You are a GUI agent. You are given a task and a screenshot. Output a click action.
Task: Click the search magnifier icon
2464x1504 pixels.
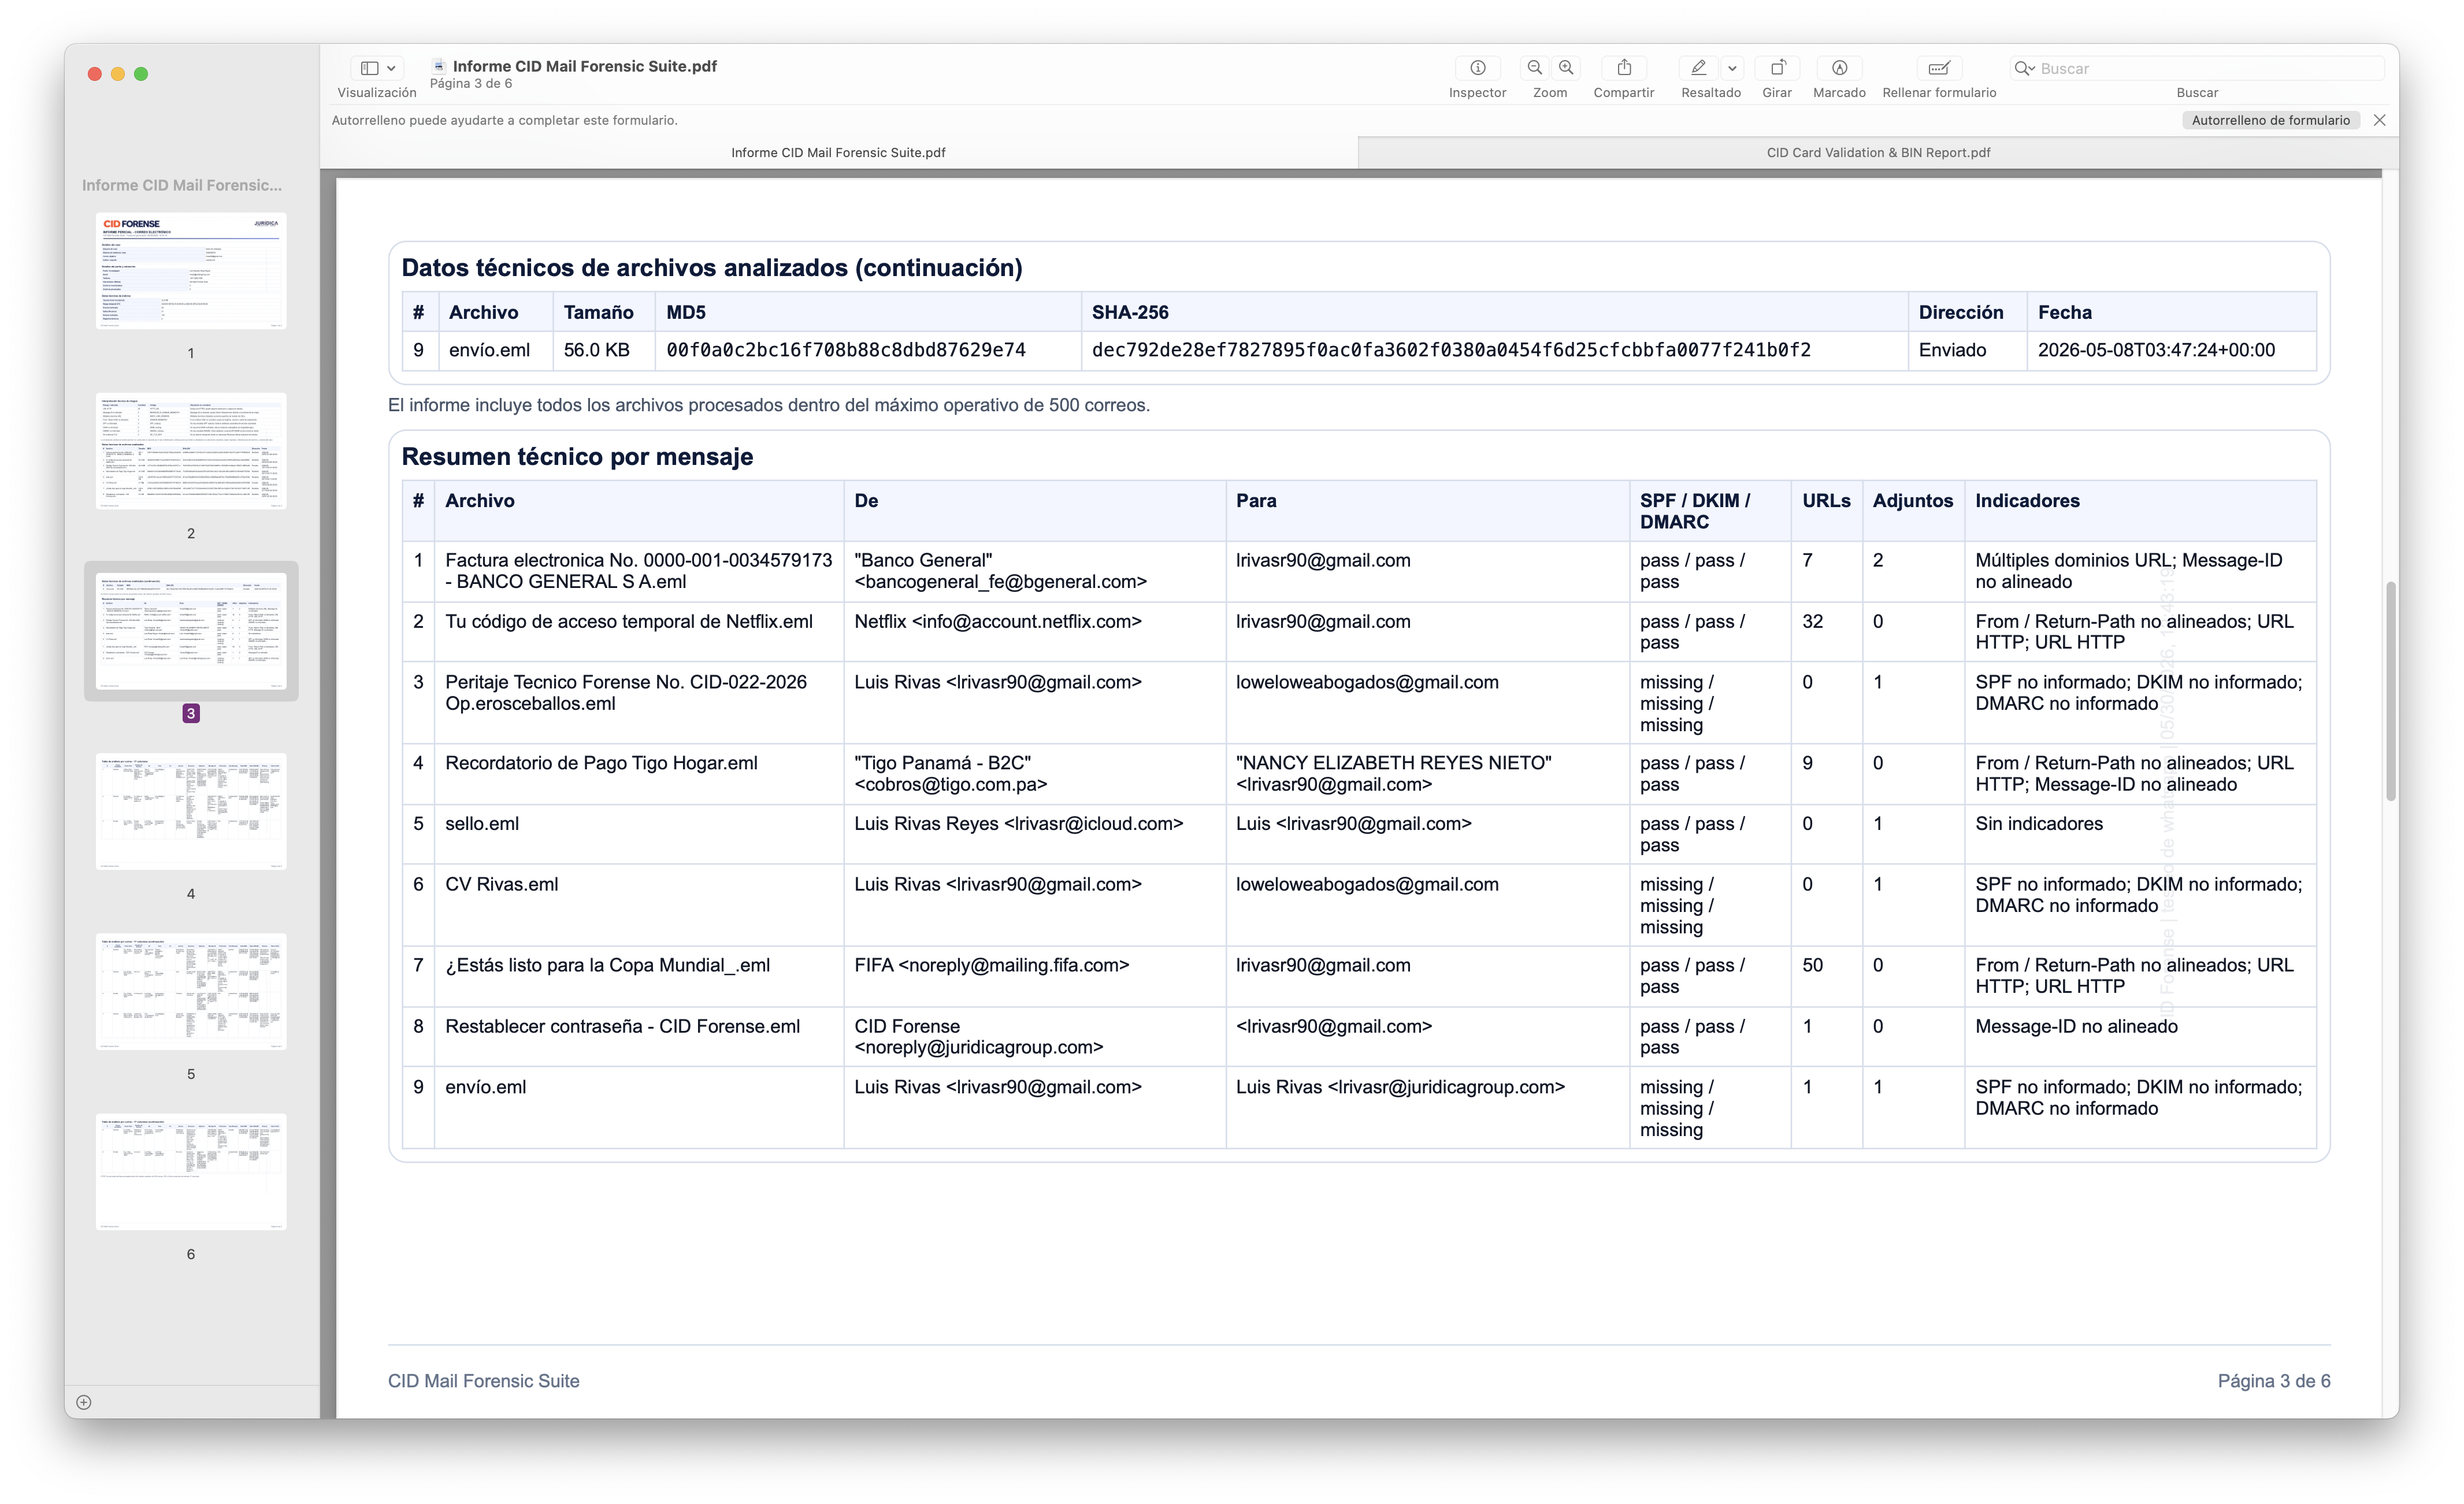pos(2024,68)
